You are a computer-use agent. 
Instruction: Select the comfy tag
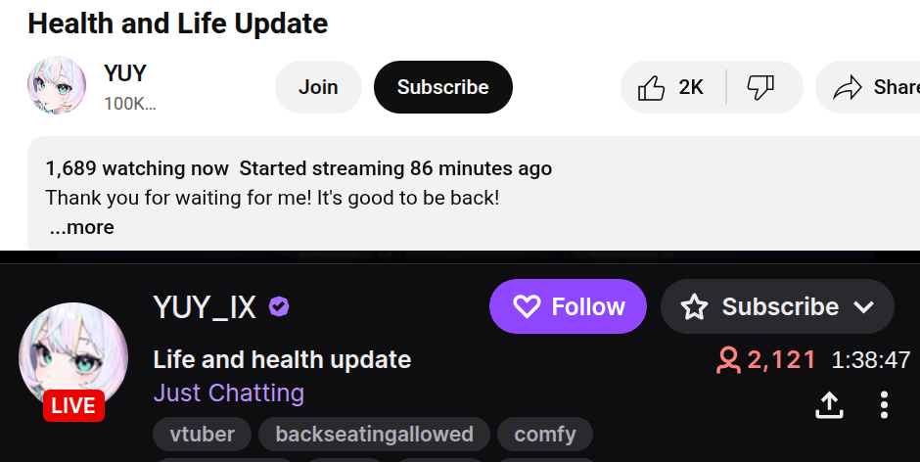[x=545, y=435]
